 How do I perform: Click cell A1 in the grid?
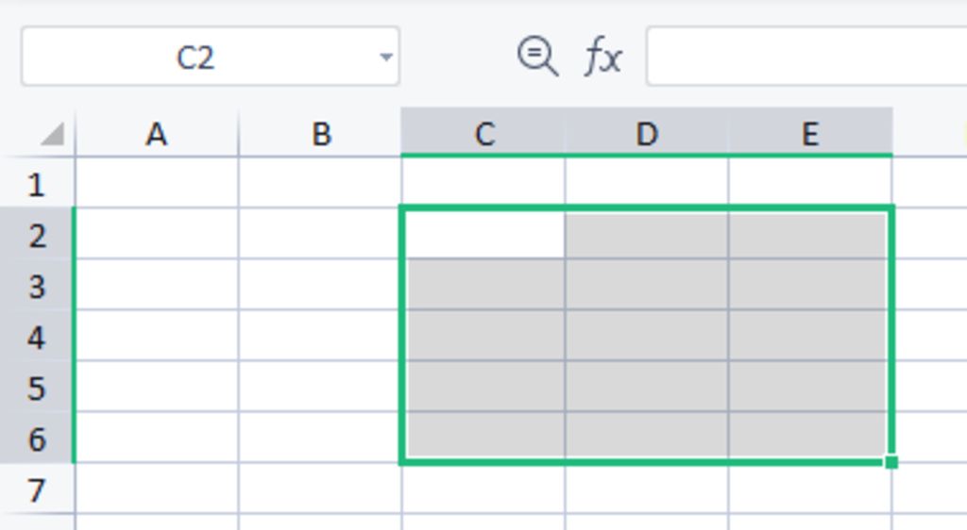157,183
